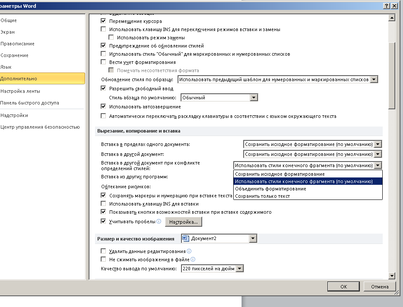Enable Использовать клавишу INS для переключения режимов
403x307 pixels.
click(x=103, y=29)
